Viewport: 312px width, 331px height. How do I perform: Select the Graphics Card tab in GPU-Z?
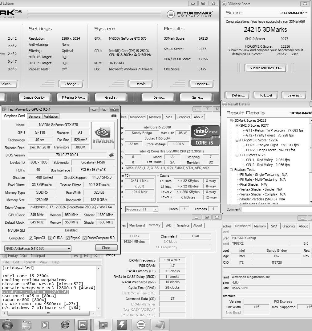click(14, 116)
